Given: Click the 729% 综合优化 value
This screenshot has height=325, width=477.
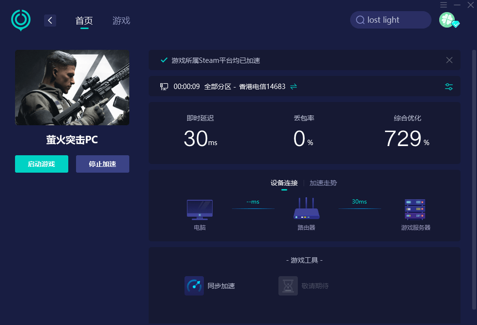Looking at the screenshot, I should point(407,139).
